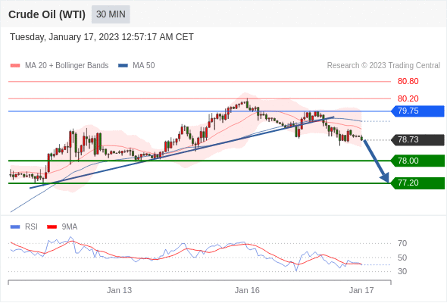447x303 pixels.
Task: Toggle the RSI legend marker
Action: [15, 227]
